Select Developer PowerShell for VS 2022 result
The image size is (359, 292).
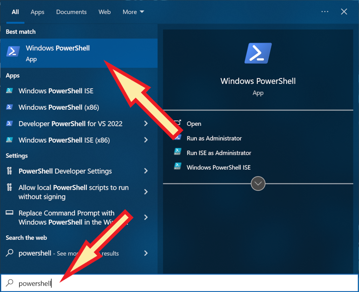pos(70,124)
